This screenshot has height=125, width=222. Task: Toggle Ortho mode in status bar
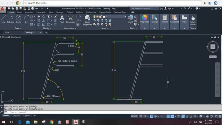[x=152, y=116]
